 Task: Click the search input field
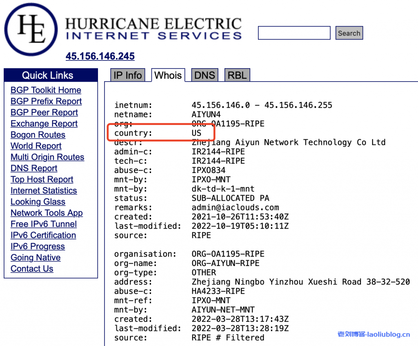tap(294, 33)
